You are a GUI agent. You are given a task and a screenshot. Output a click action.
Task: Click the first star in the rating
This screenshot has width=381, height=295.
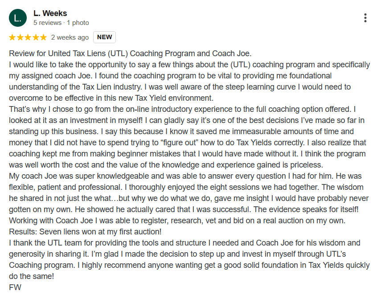click(x=12, y=37)
